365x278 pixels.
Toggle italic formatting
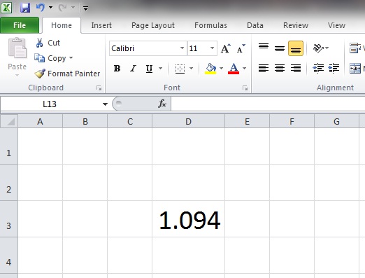coord(133,69)
